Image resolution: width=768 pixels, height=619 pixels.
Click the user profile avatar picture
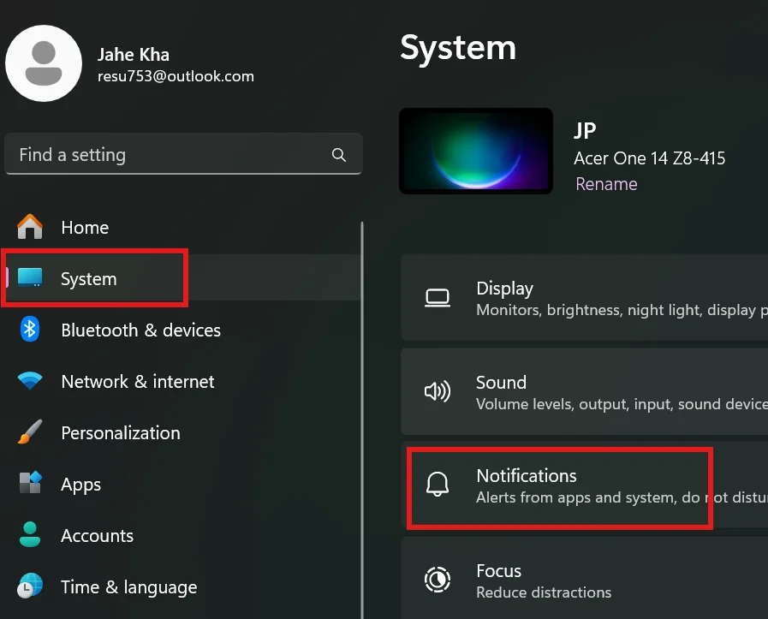44,63
